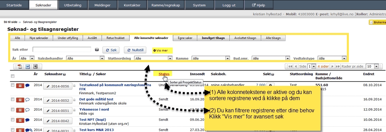Export the register as PDF
This screenshot has width=386, height=132.
[20, 67]
